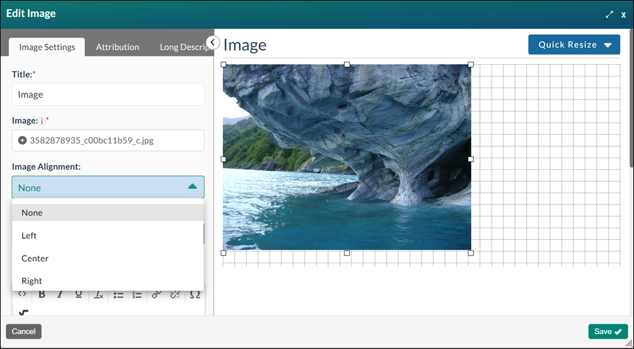The image size is (634, 349).
Task: Click the cave image on the canvas
Action: [x=347, y=157]
